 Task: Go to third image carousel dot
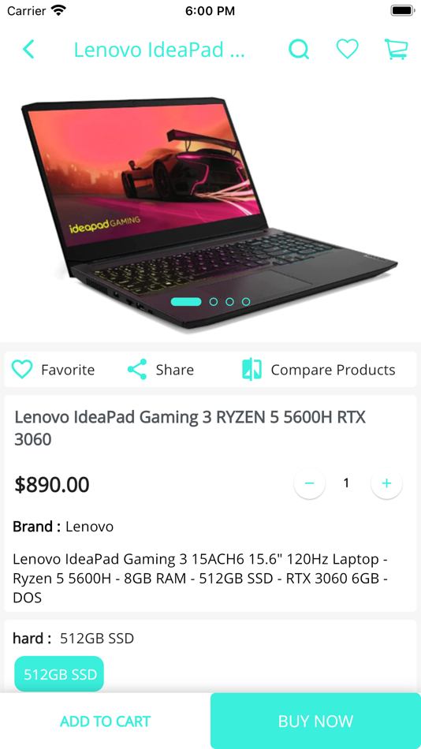point(230,301)
